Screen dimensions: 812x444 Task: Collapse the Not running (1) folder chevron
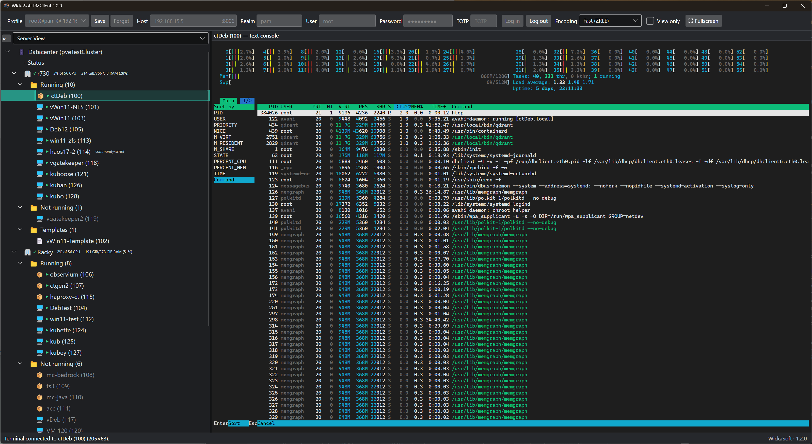pyautogui.click(x=20, y=207)
